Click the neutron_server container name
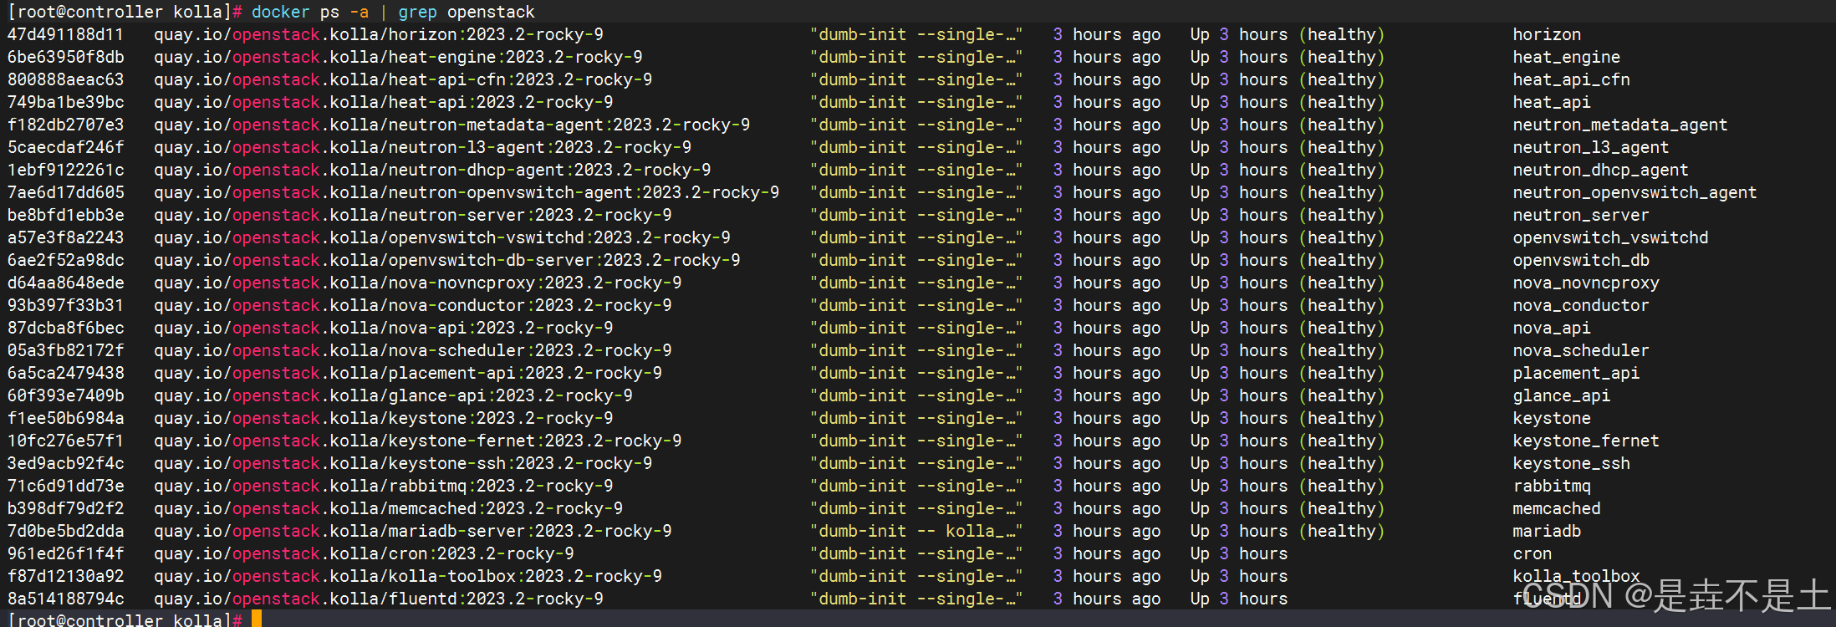Image resolution: width=1836 pixels, height=627 pixels. [x=1581, y=215]
